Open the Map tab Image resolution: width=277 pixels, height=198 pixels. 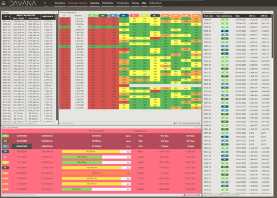(144, 3)
